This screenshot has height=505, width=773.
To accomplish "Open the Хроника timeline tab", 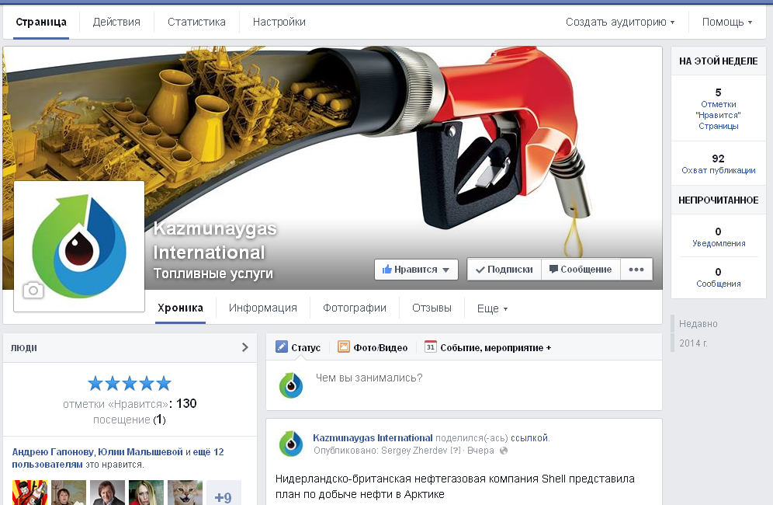I will [180, 308].
